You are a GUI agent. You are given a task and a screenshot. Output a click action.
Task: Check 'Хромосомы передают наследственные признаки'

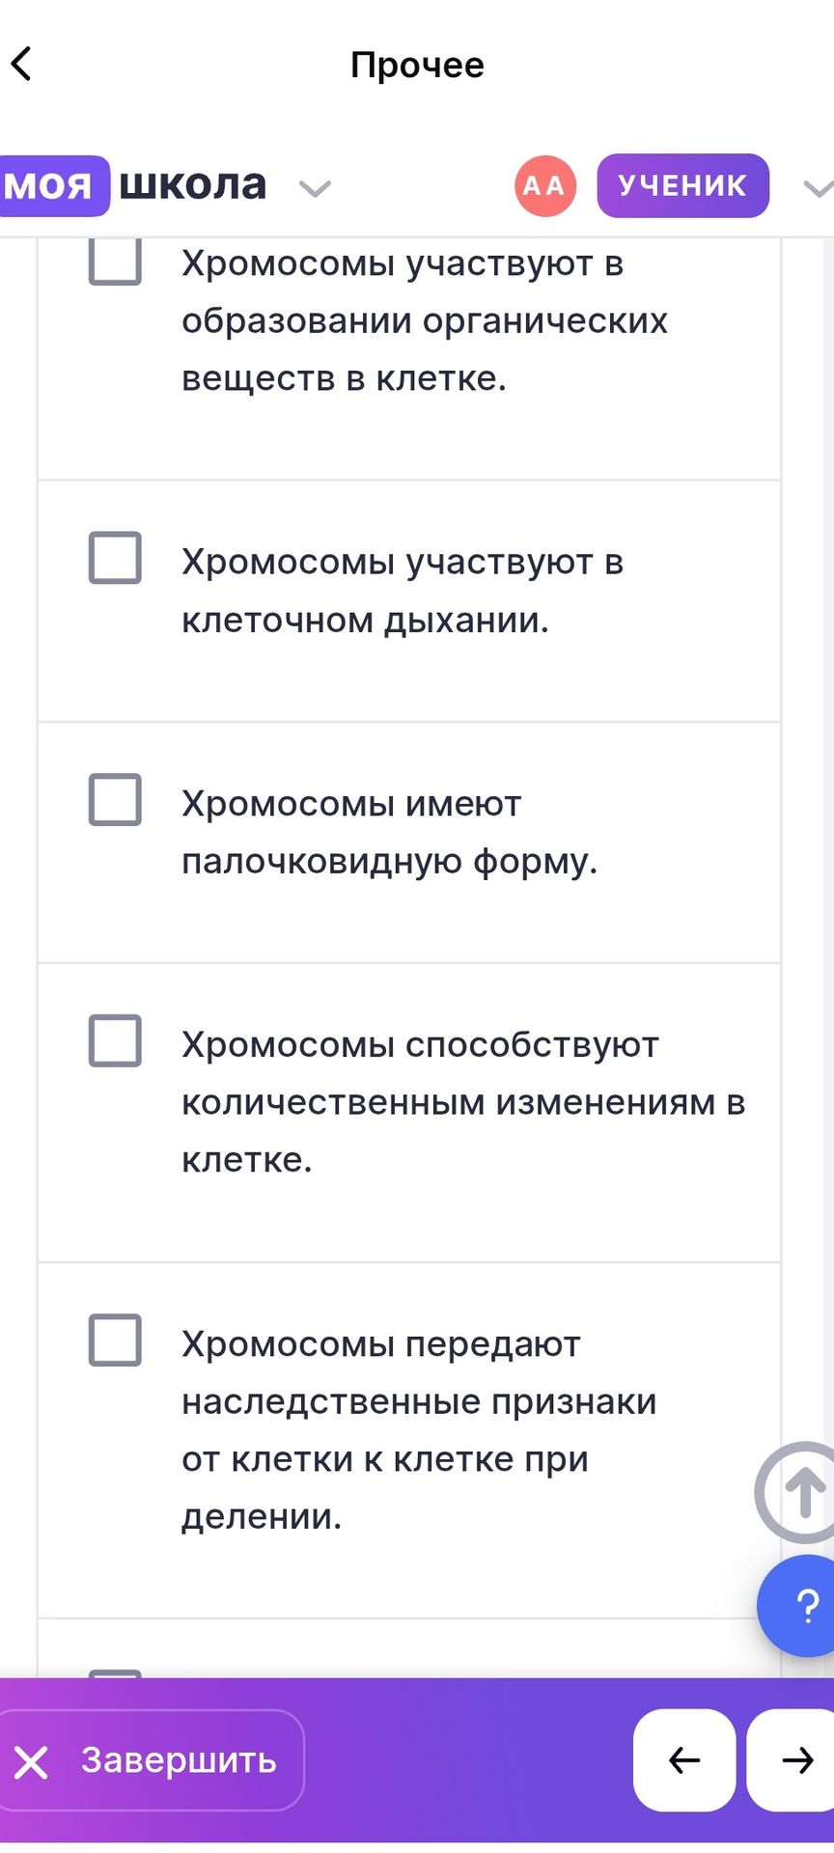coord(115,1340)
